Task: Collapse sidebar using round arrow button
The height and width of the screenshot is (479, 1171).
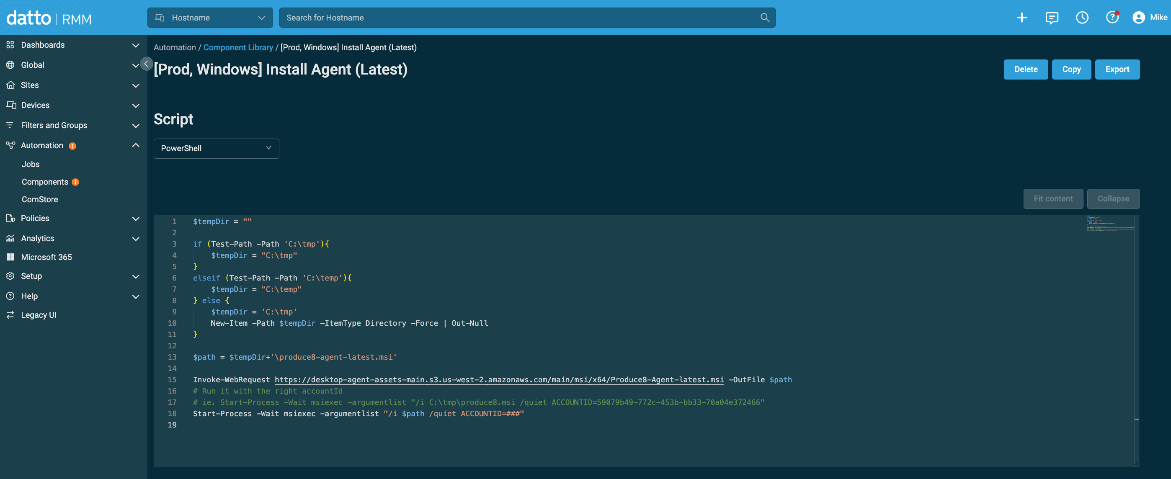Action: (146, 64)
